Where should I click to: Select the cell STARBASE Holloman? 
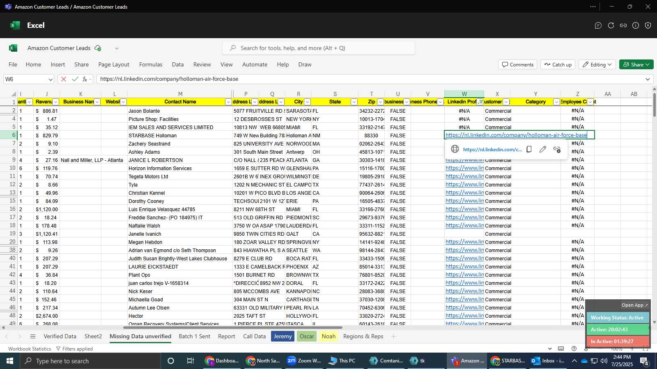click(x=180, y=135)
